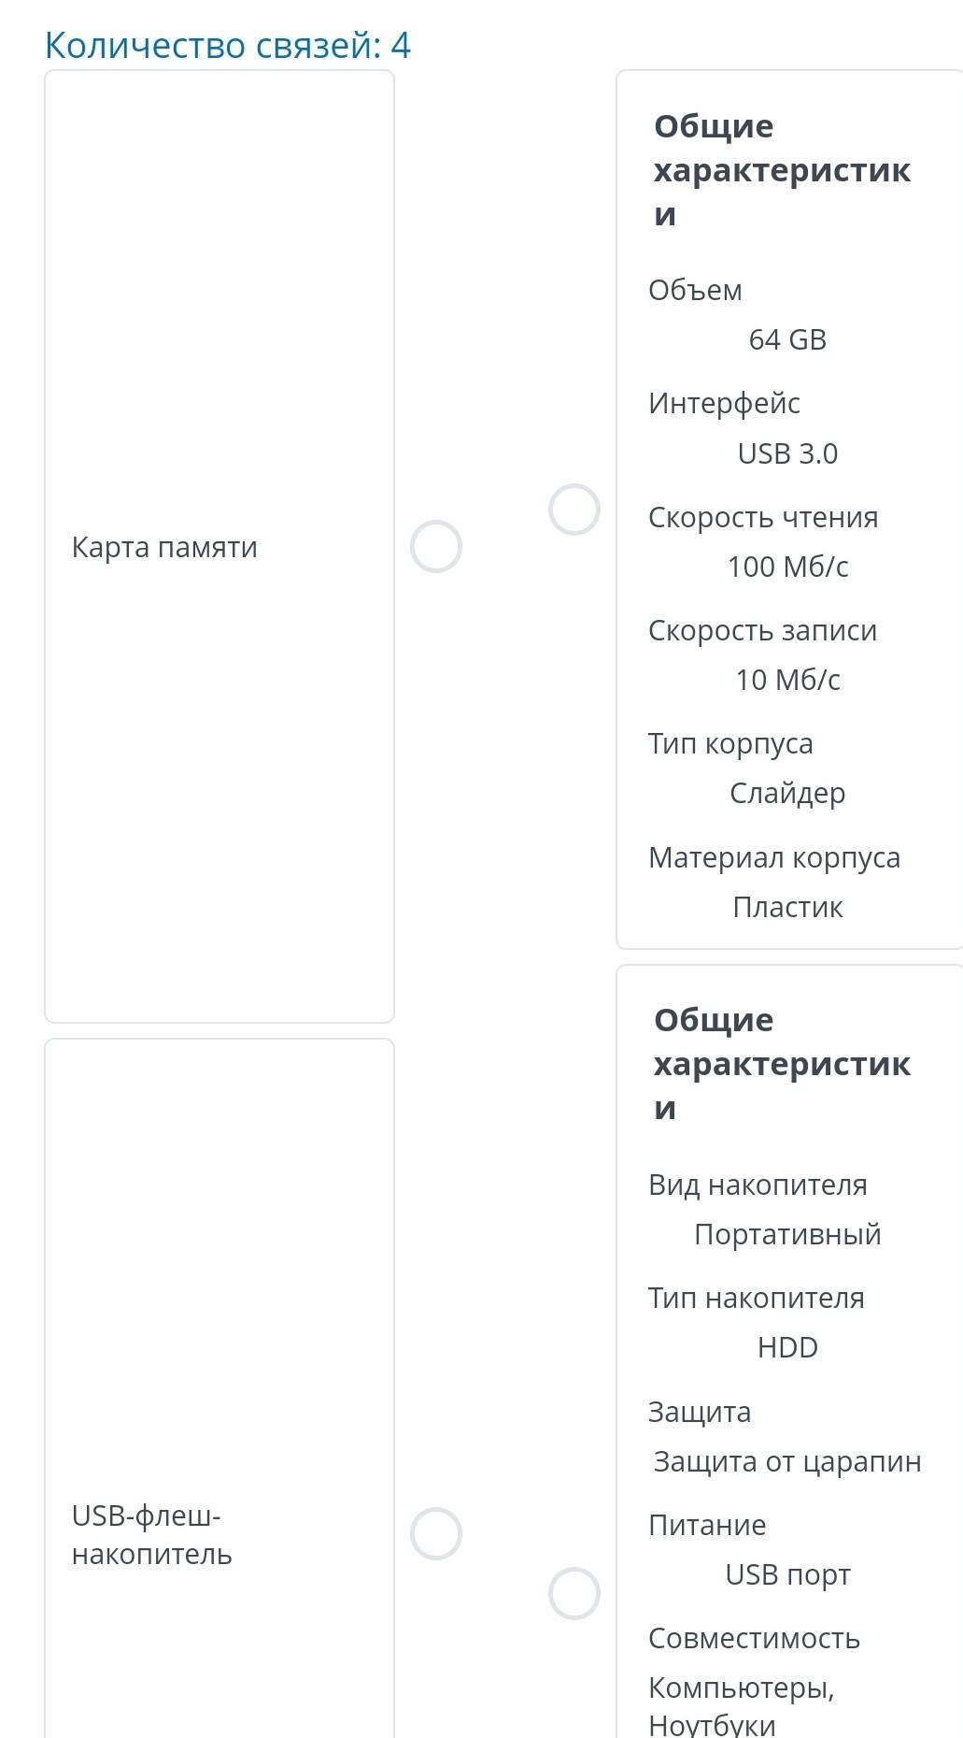Click the Портативный drive kind value
Image resolution: width=963 pixels, height=1738 pixels.
click(787, 1234)
